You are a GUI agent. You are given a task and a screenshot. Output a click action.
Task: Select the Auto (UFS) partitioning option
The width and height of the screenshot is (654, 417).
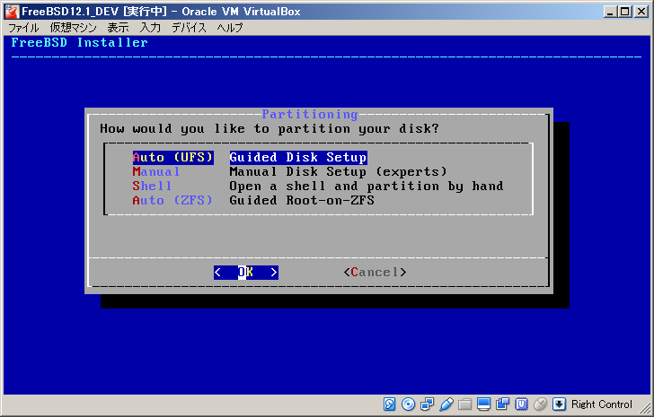[x=173, y=157]
